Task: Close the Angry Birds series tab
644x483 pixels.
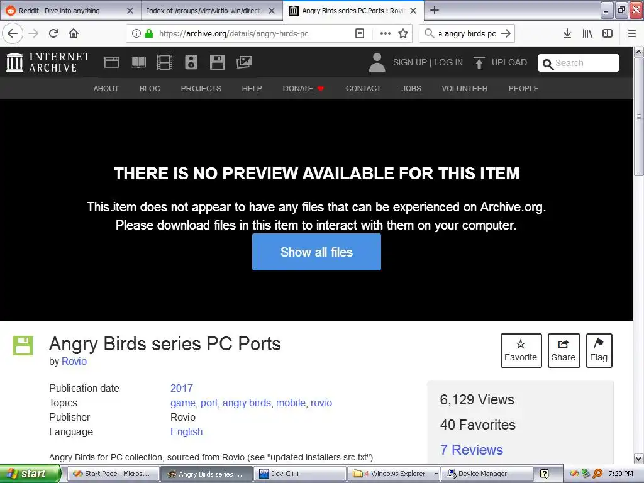Action: coord(414,11)
